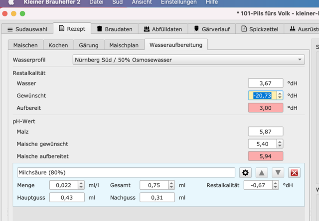Increase the Milchsäure Restalkalität value
Screen dimensions: 319x221
pos(275,183)
